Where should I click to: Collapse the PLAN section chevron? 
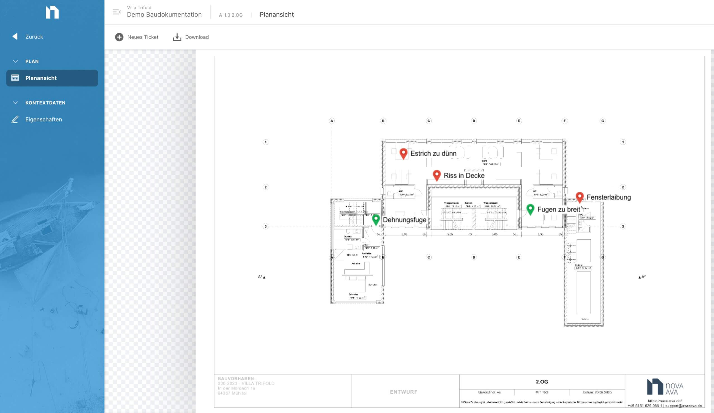16,61
